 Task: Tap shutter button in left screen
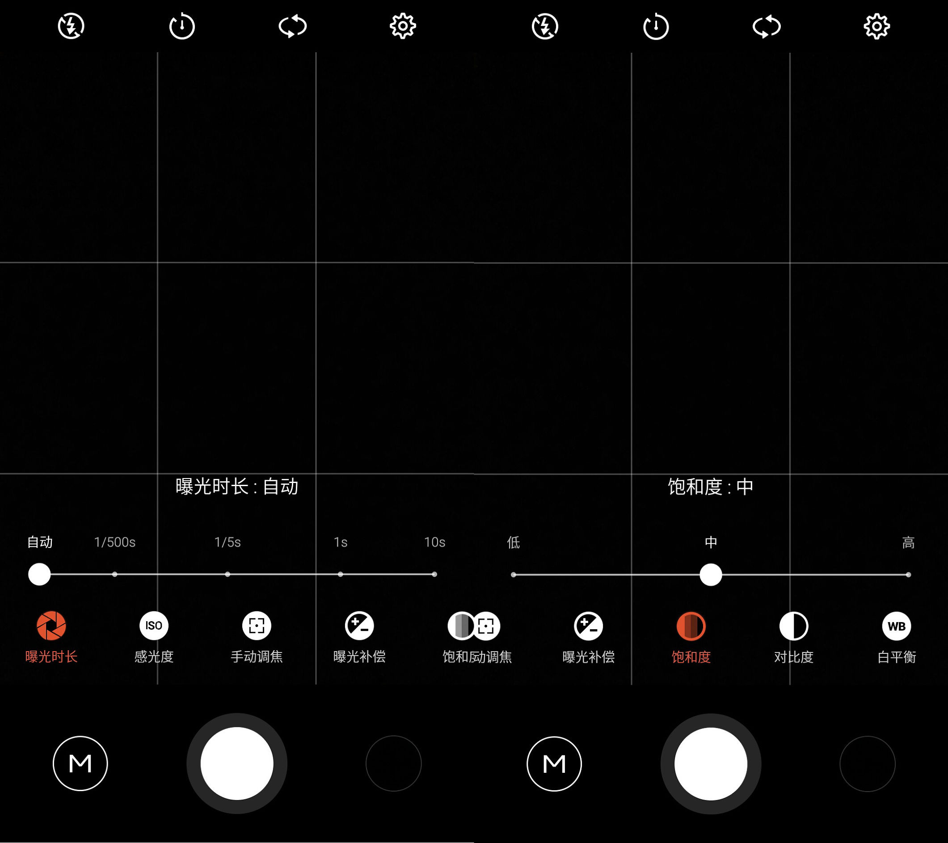pyautogui.click(x=237, y=764)
